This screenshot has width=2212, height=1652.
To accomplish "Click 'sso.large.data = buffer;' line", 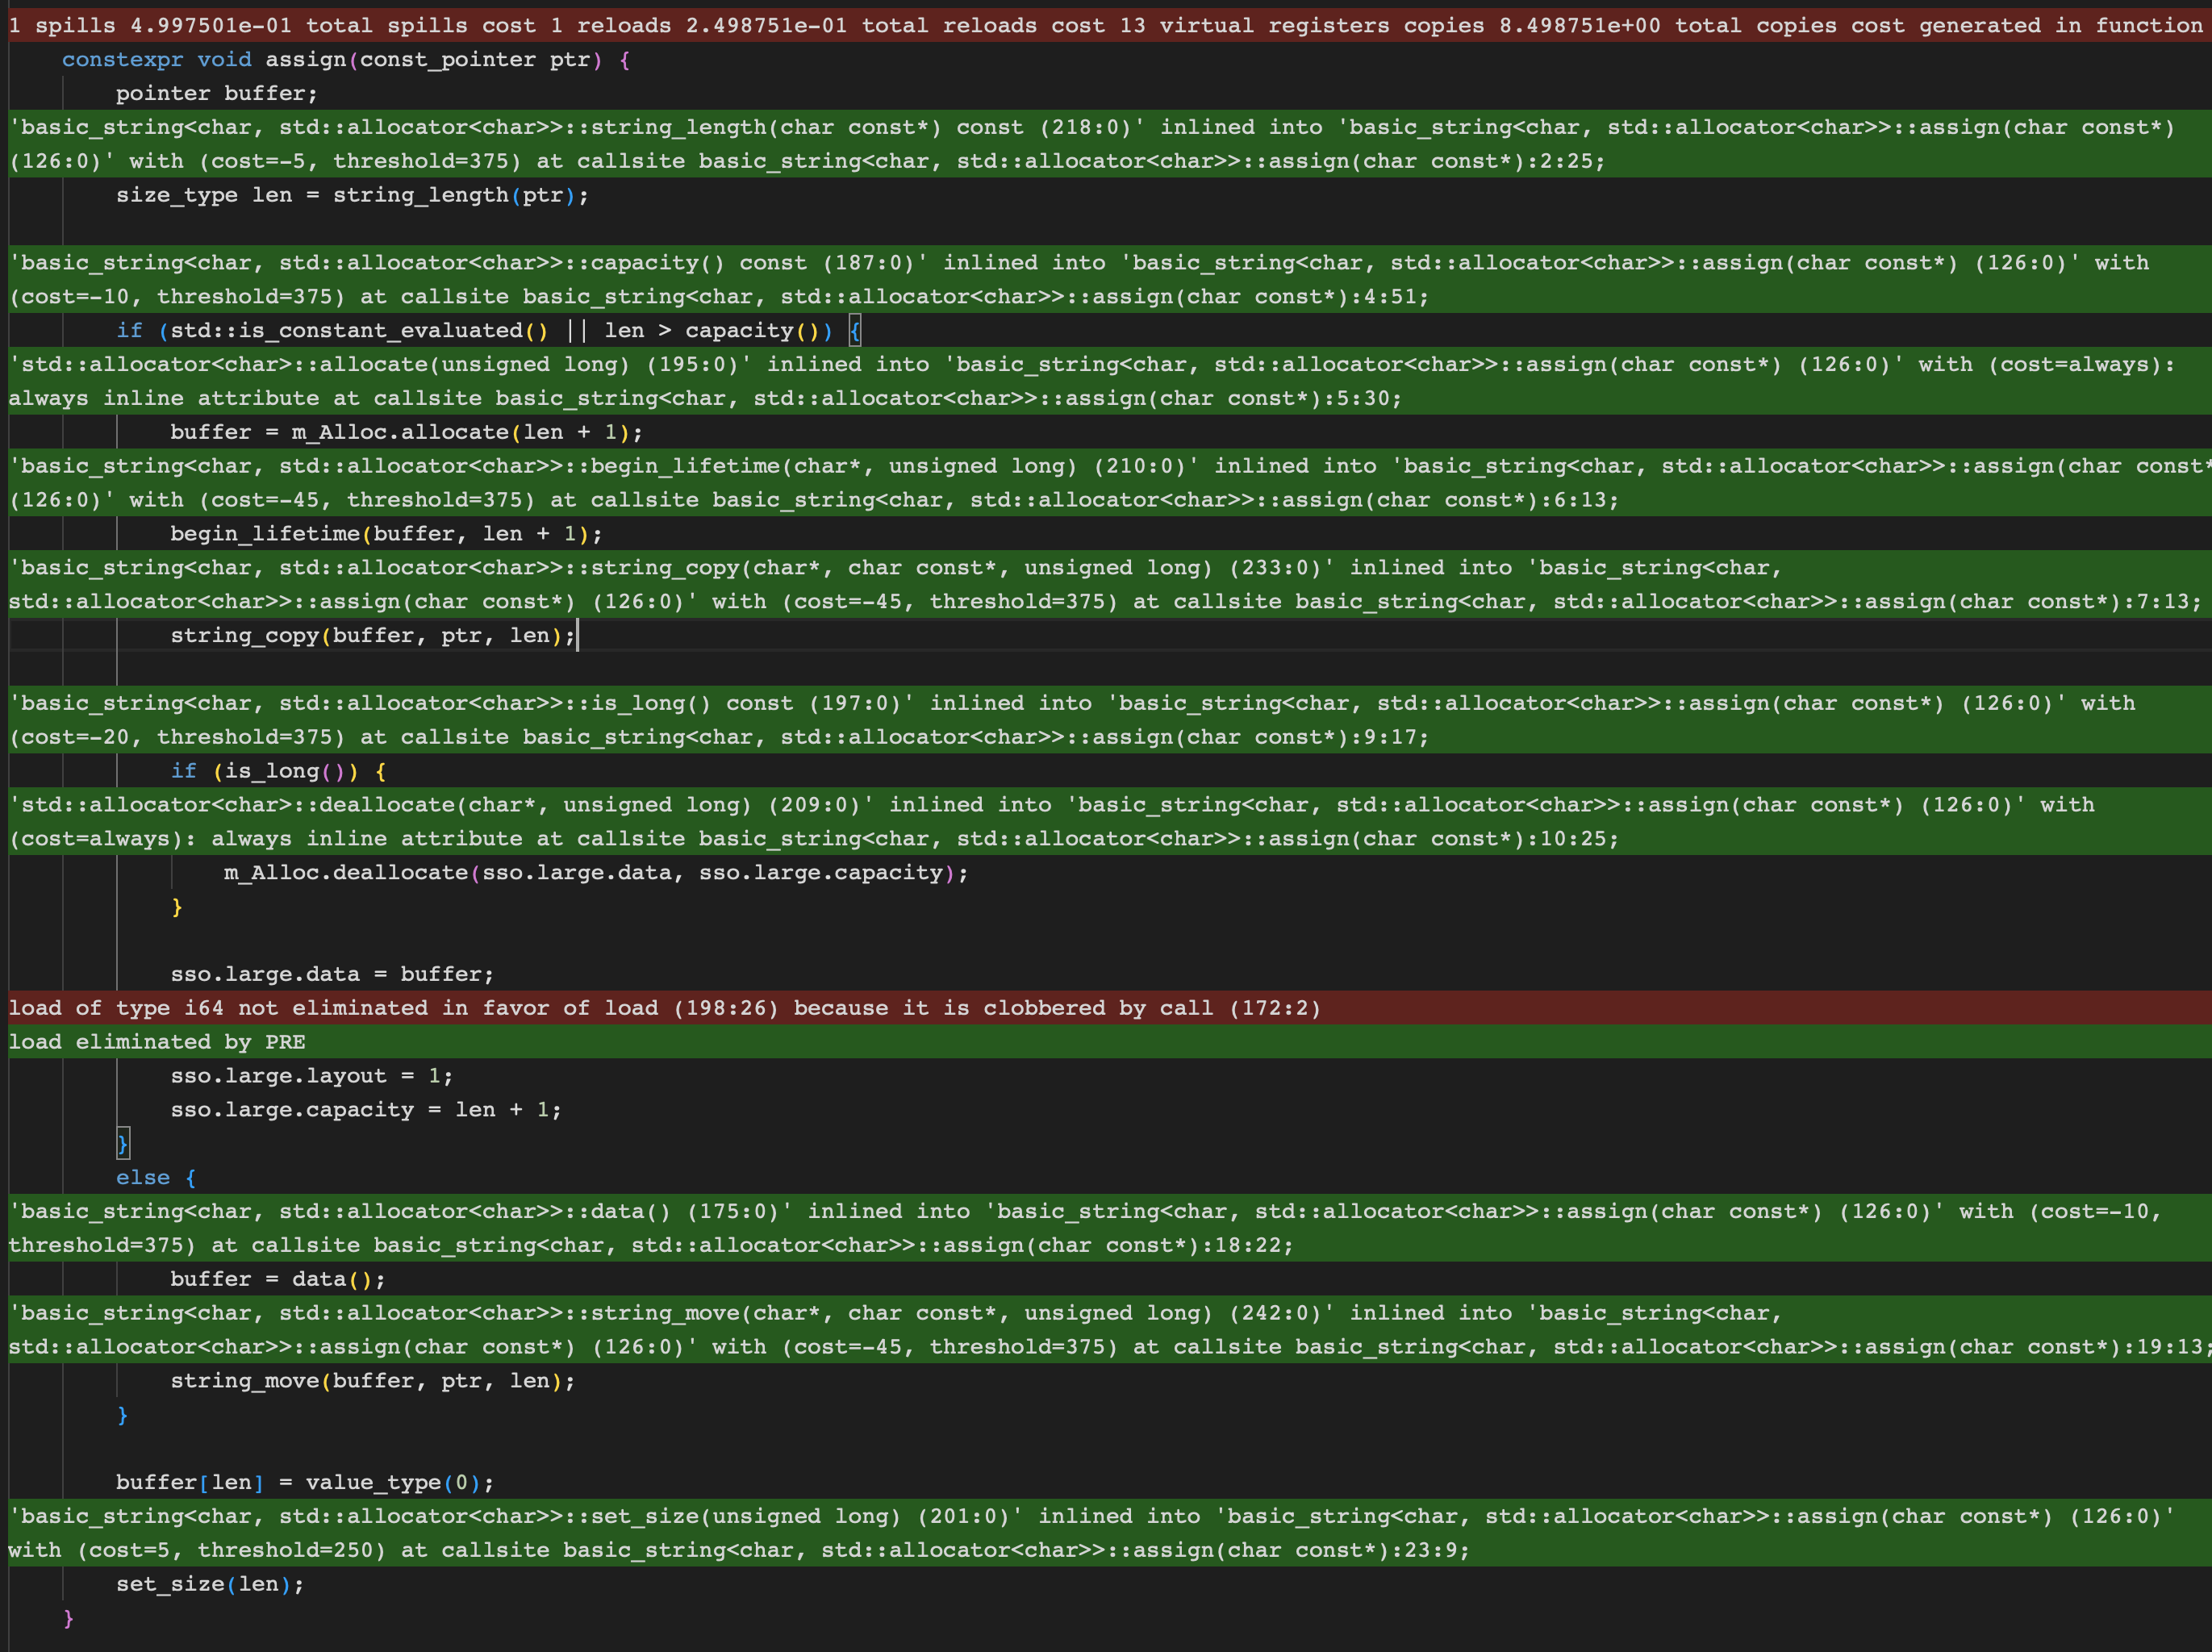I will pyautogui.click(x=332, y=974).
